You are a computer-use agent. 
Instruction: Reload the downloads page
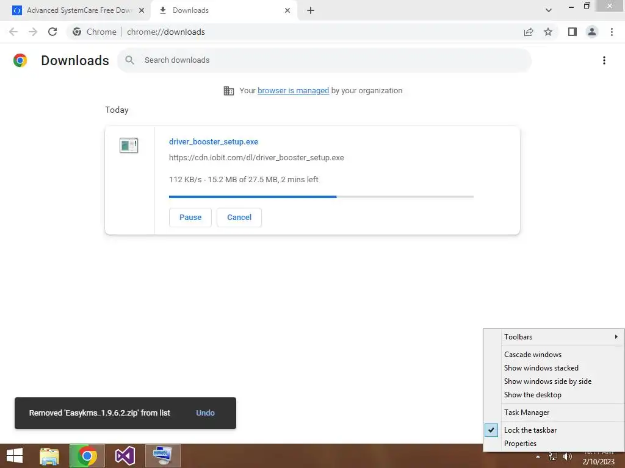pyautogui.click(x=52, y=32)
